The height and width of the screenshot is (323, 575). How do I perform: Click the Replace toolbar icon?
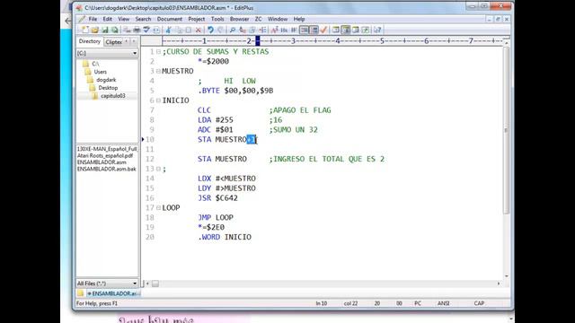243,30
